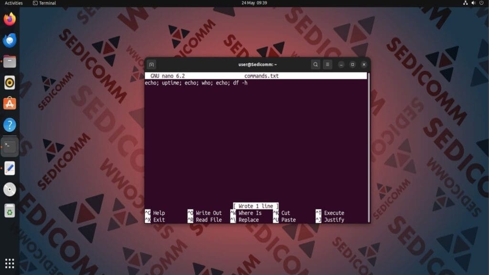Open the Show Applications grid
This screenshot has height=275, width=489.
pos(10,263)
